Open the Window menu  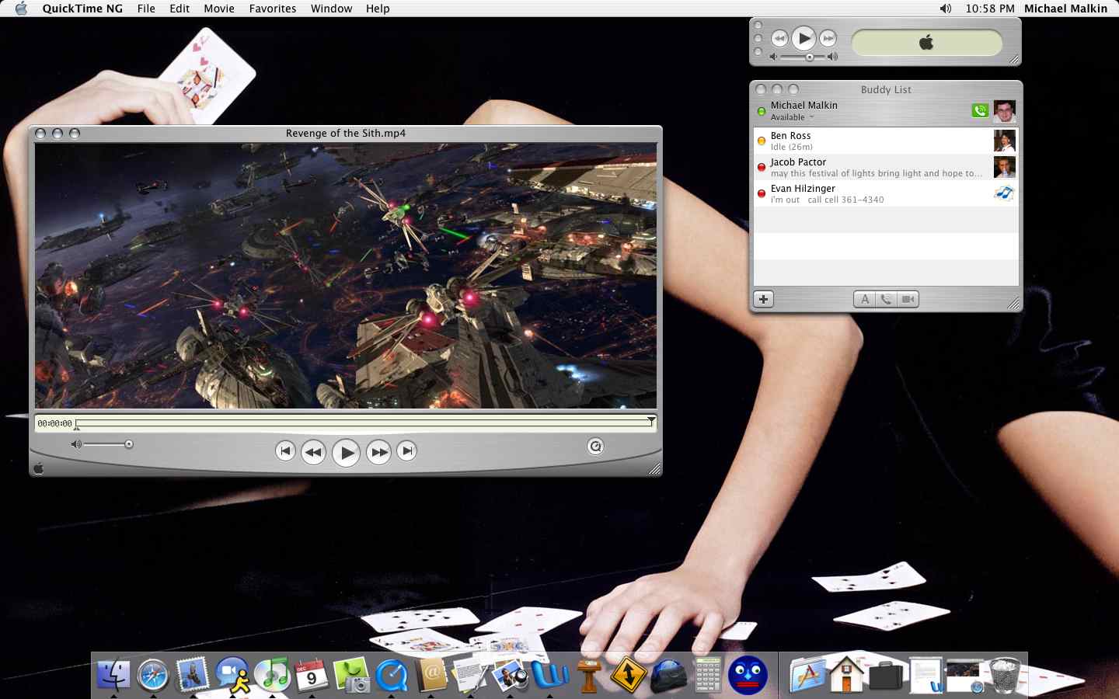pyautogui.click(x=331, y=9)
